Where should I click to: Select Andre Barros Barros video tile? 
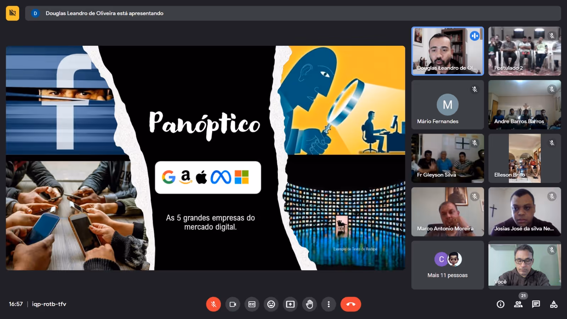(524, 105)
